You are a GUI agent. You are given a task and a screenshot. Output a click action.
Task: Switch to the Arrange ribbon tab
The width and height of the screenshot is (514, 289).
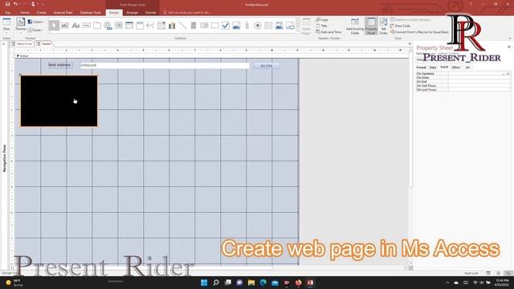click(x=132, y=13)
